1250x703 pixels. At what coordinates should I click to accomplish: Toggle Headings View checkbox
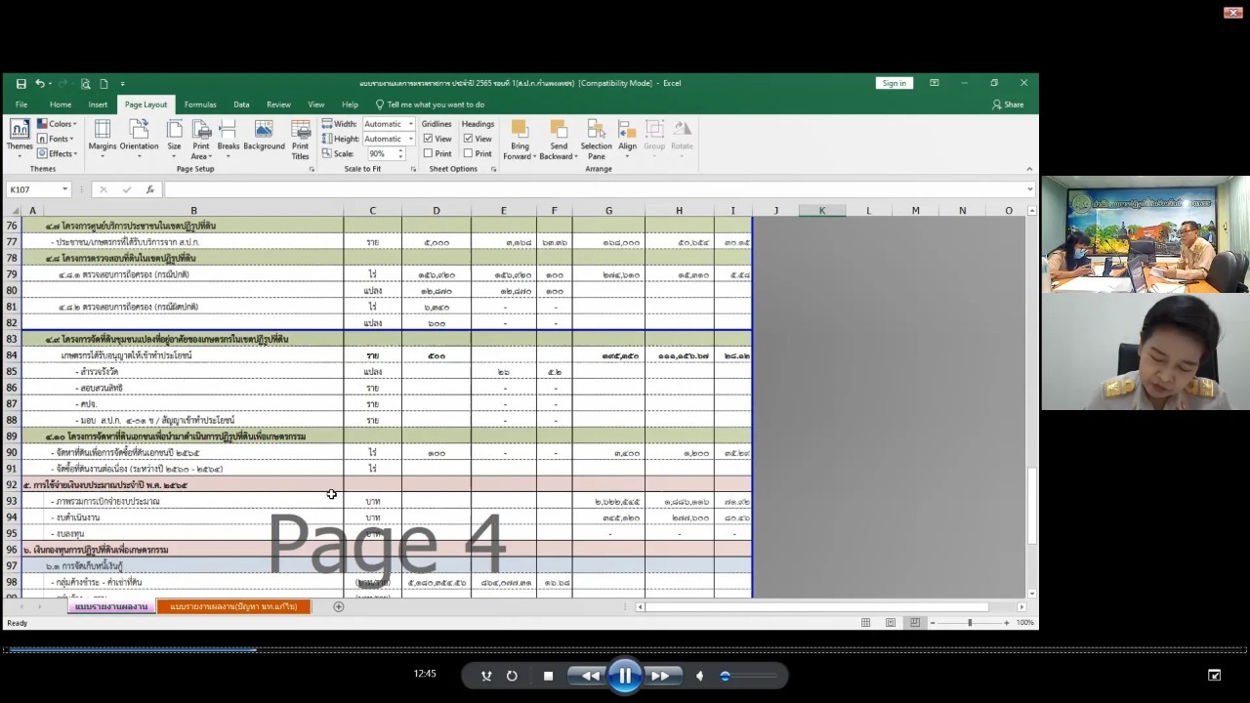pyautogui.click(x=468, y=139)
